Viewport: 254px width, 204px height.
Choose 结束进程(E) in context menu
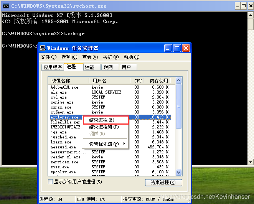point(106,120)
